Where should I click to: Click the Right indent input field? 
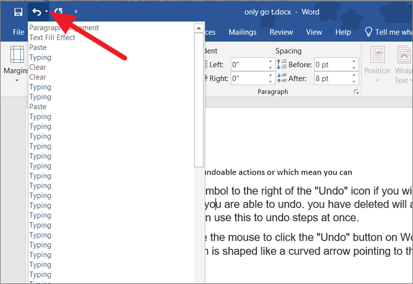249,78
